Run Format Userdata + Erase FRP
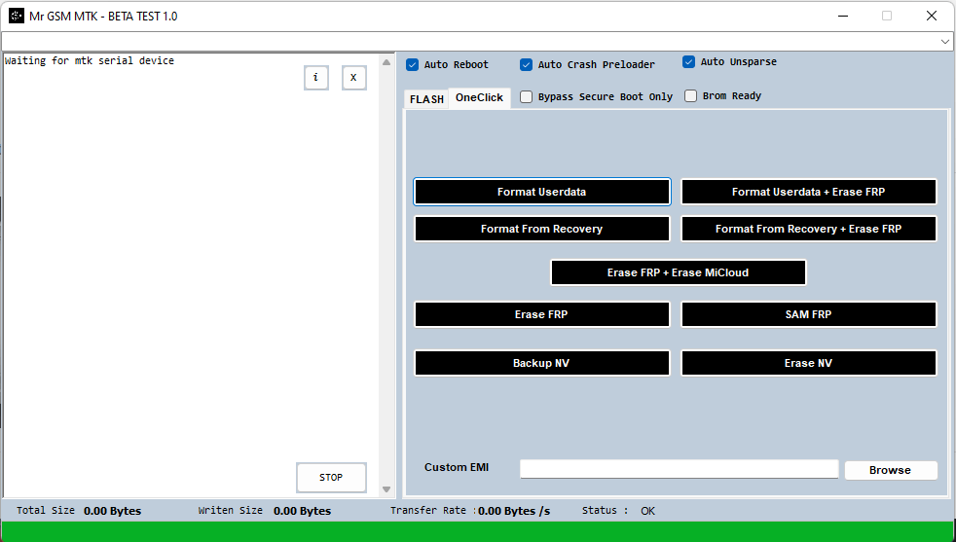 coord(808,192)
